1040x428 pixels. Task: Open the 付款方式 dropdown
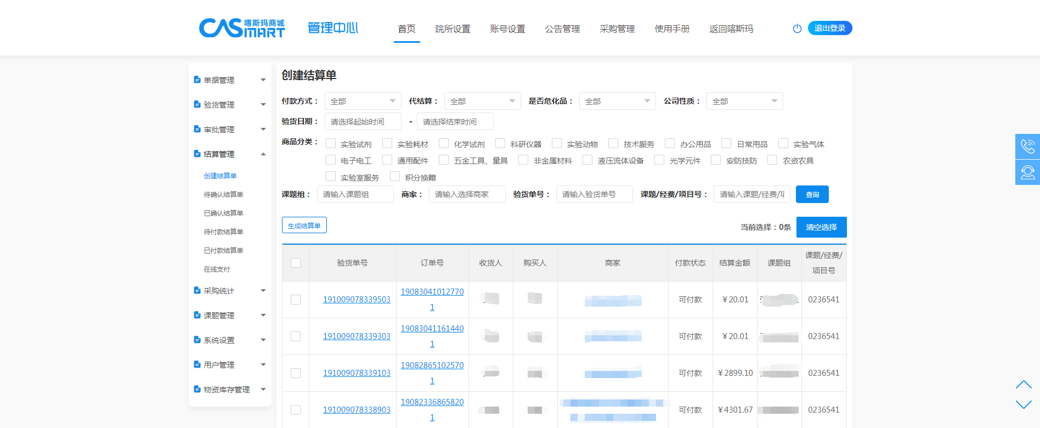point(363,101)
